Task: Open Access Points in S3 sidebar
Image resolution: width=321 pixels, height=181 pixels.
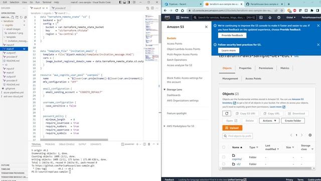Action: [175, 44]
